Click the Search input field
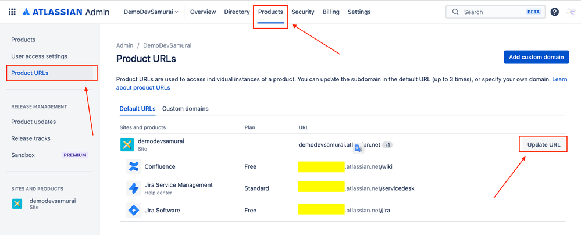 point(496,12)
